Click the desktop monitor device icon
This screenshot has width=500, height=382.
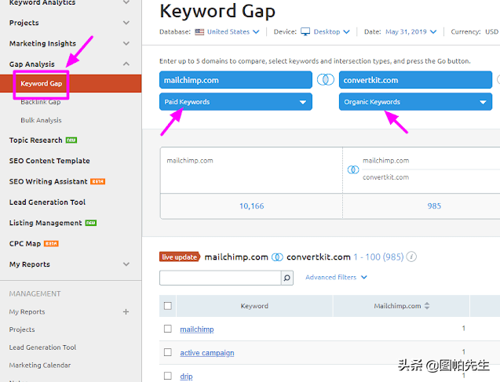[x=305, y=32]
